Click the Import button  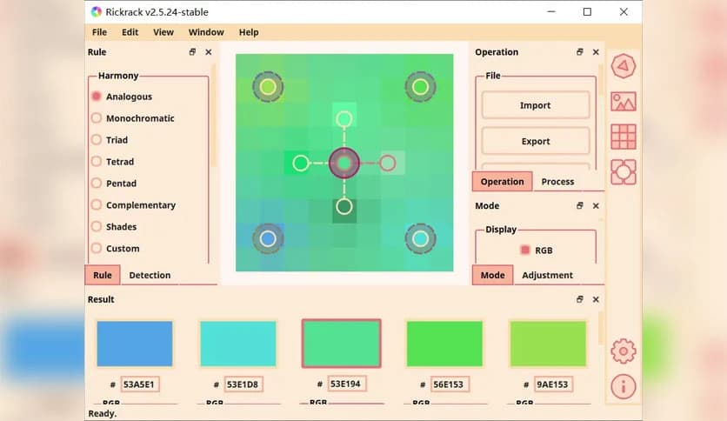click(535, 105)
